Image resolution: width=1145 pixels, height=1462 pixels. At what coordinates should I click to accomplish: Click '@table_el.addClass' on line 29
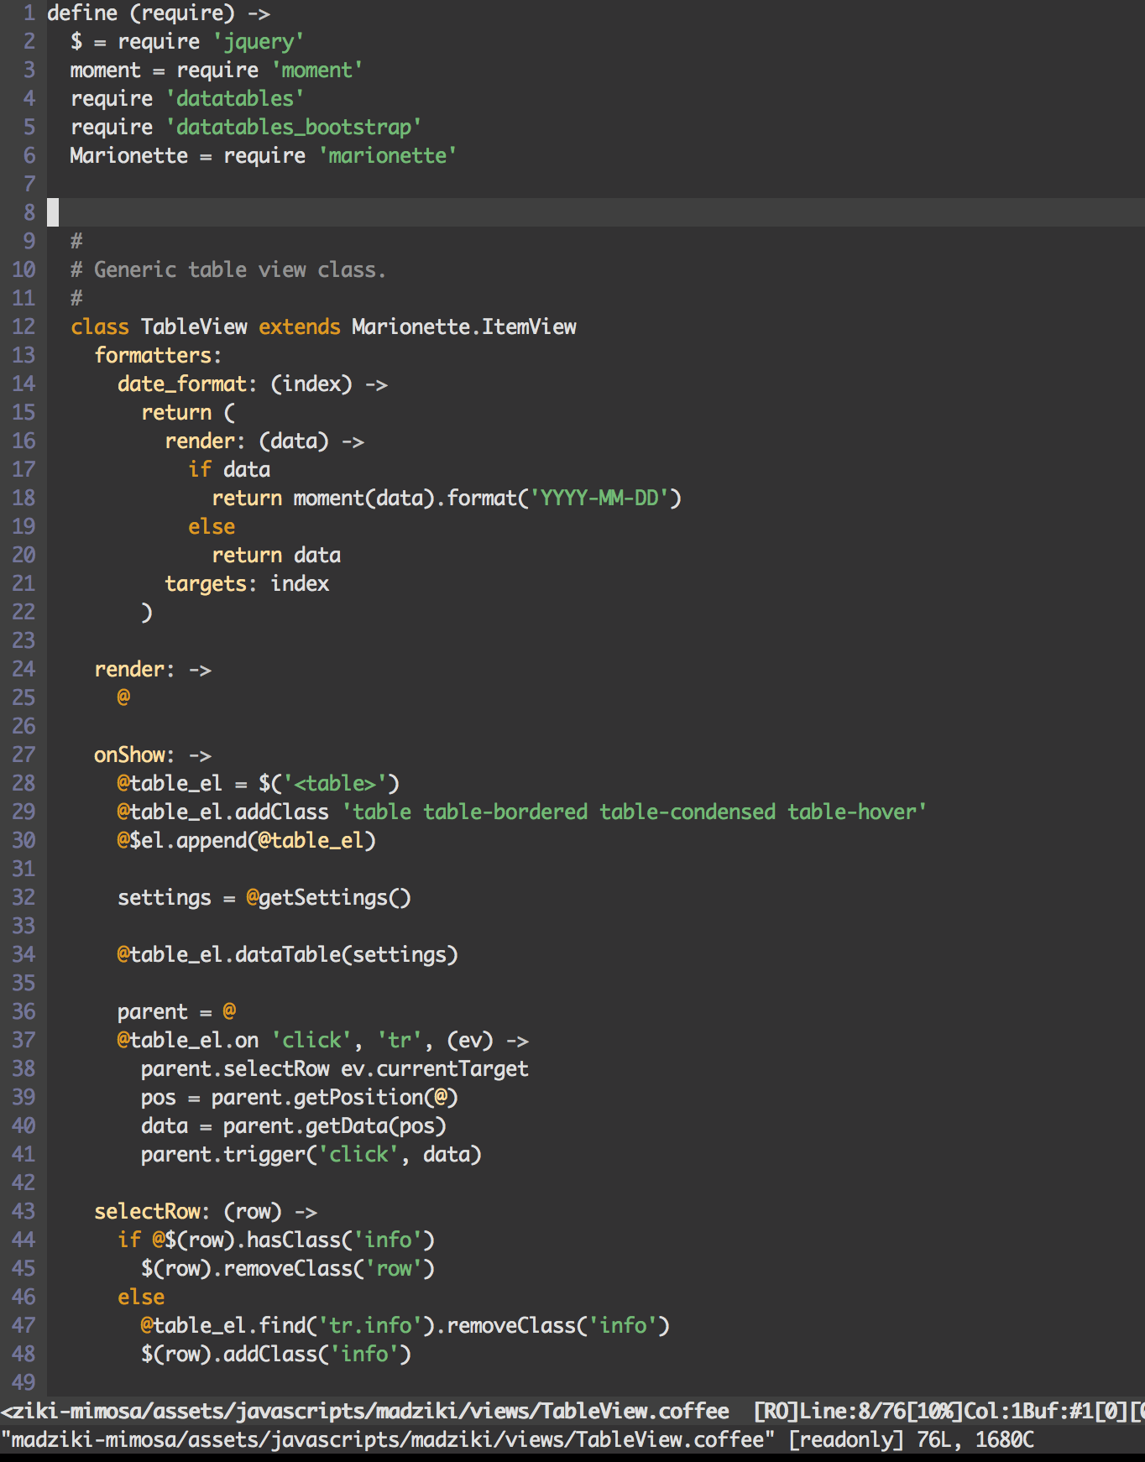click(223, 812)
